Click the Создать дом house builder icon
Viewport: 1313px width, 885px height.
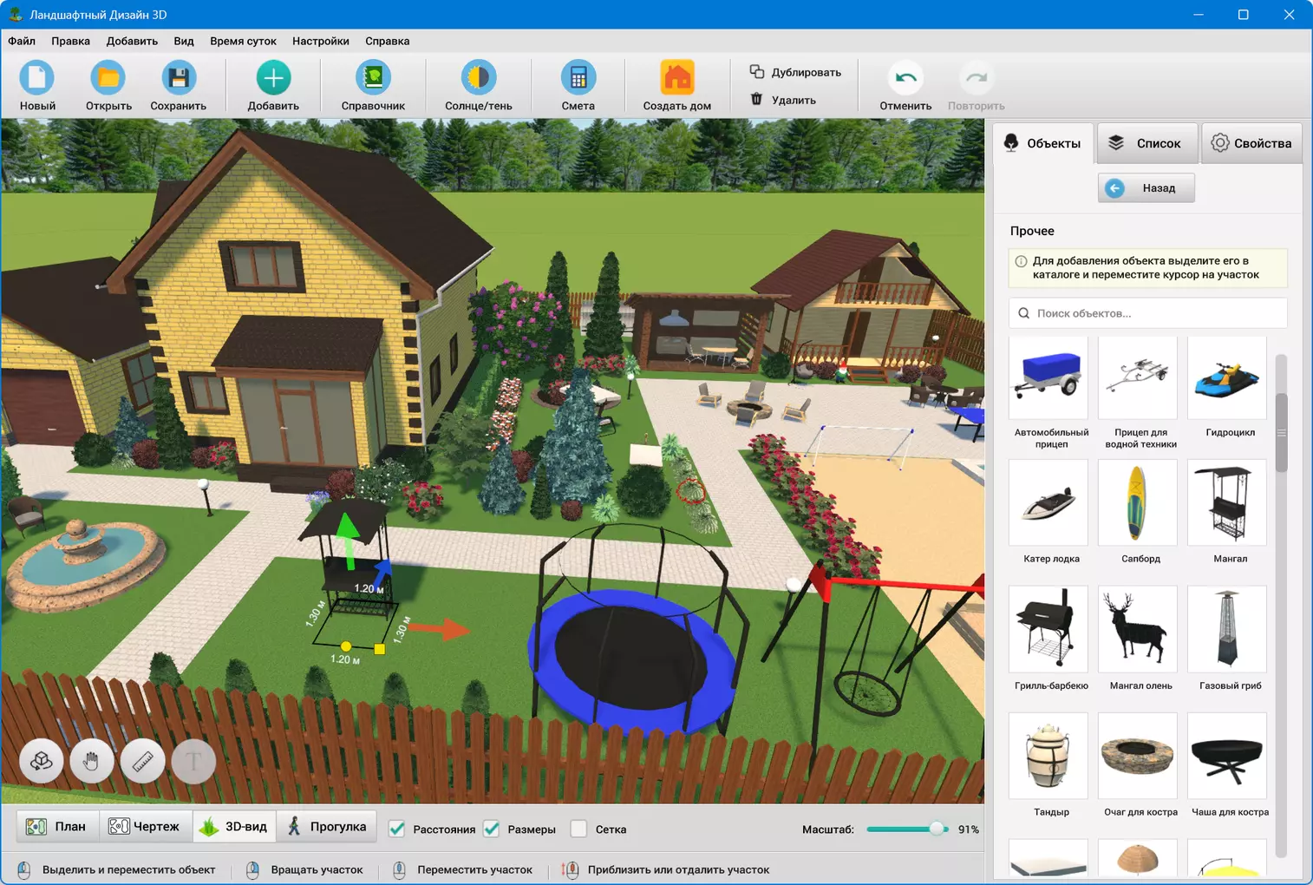point(676,78)
